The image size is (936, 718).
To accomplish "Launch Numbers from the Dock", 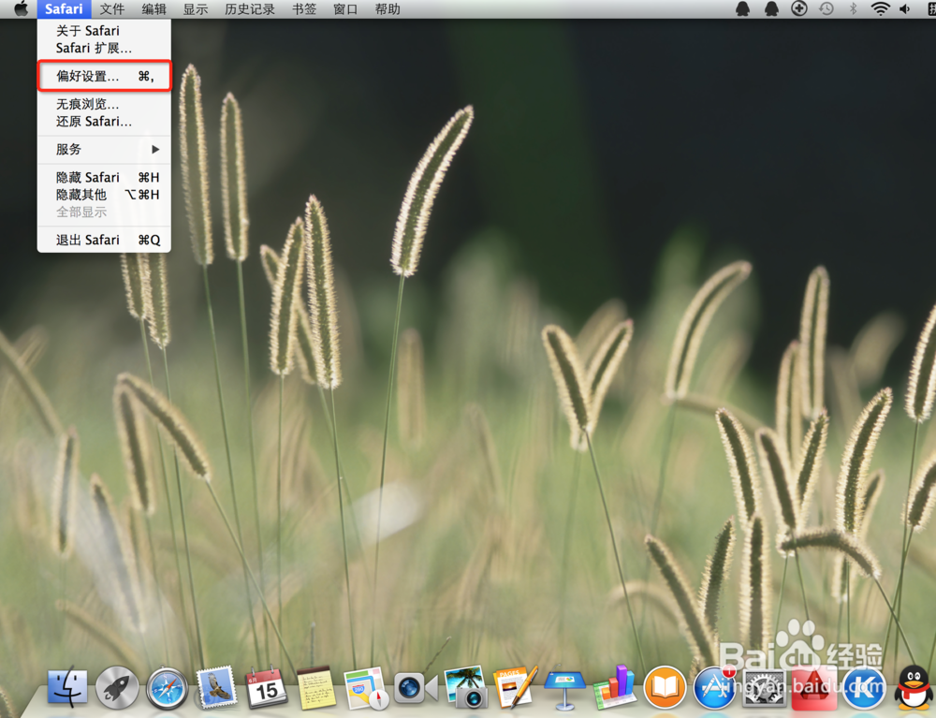I will pyautogui.click(x=616, y=686).
